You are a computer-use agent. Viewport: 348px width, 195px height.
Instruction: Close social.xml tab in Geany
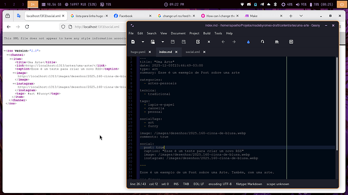(204, 52)
